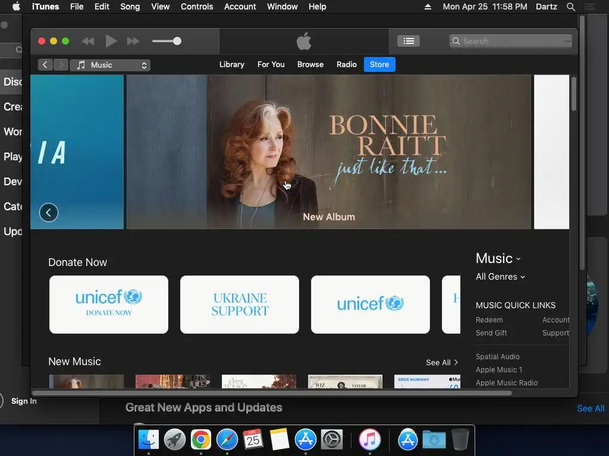Switch to the For You tab
The height and width of the screenshot is (456, 609).
click(271, 64)
